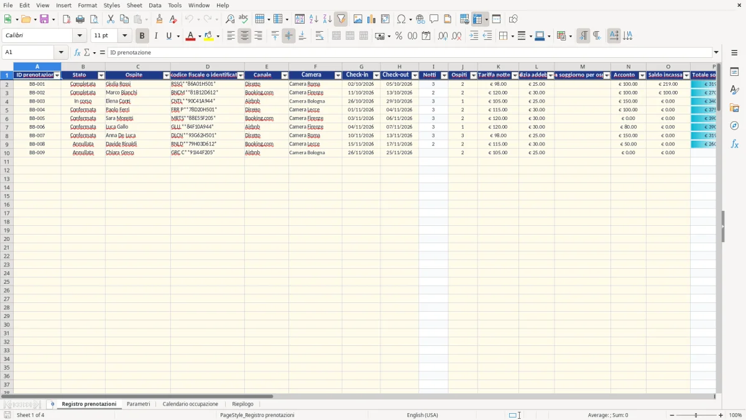This screenshot has height=420, width=746.
Task: Click the Insert Hyperlink icon
Action: 421,19
